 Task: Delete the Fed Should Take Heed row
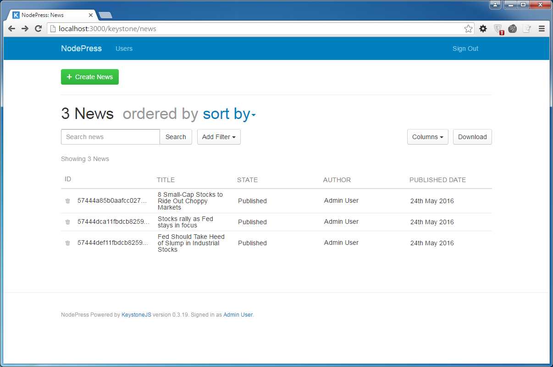(68, 243)
